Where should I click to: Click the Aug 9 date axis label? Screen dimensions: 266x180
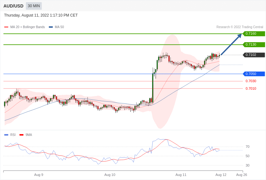click(x=39, y=175)
